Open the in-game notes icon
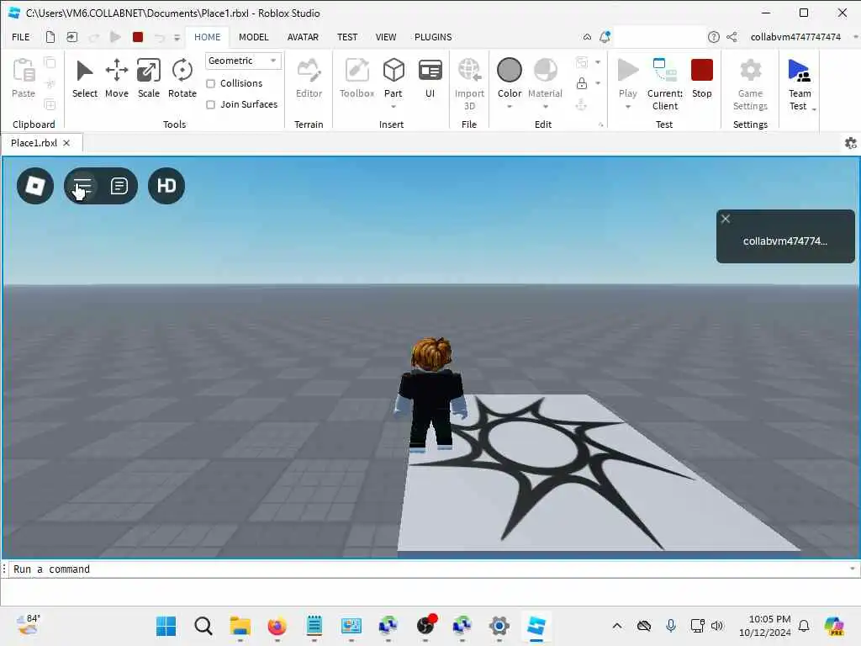The image size is (861, 646). tap(119, 186)
